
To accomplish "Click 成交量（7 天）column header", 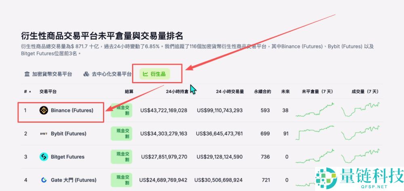I will [x=365, y=92].
